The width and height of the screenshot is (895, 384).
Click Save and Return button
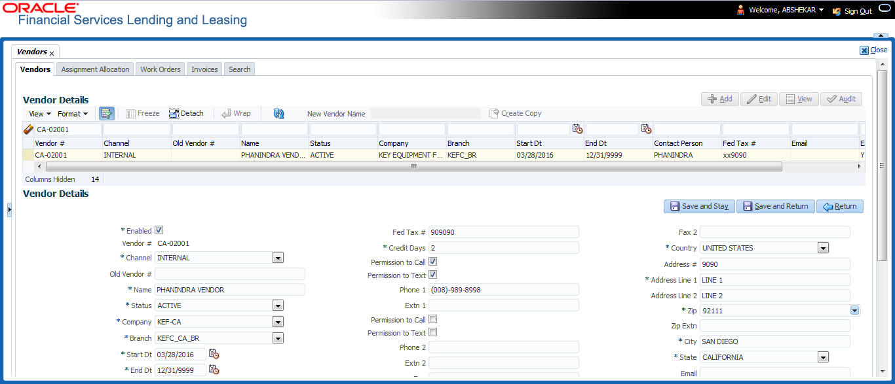click(x=776, y=206)
